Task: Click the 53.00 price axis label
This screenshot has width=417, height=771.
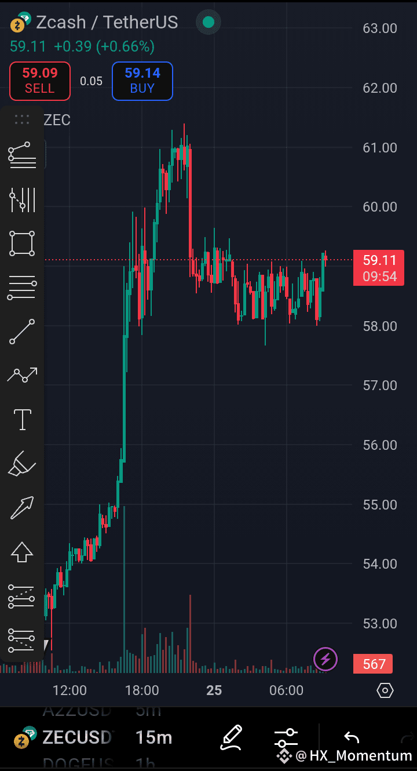Action: click(x=380, y=624)
